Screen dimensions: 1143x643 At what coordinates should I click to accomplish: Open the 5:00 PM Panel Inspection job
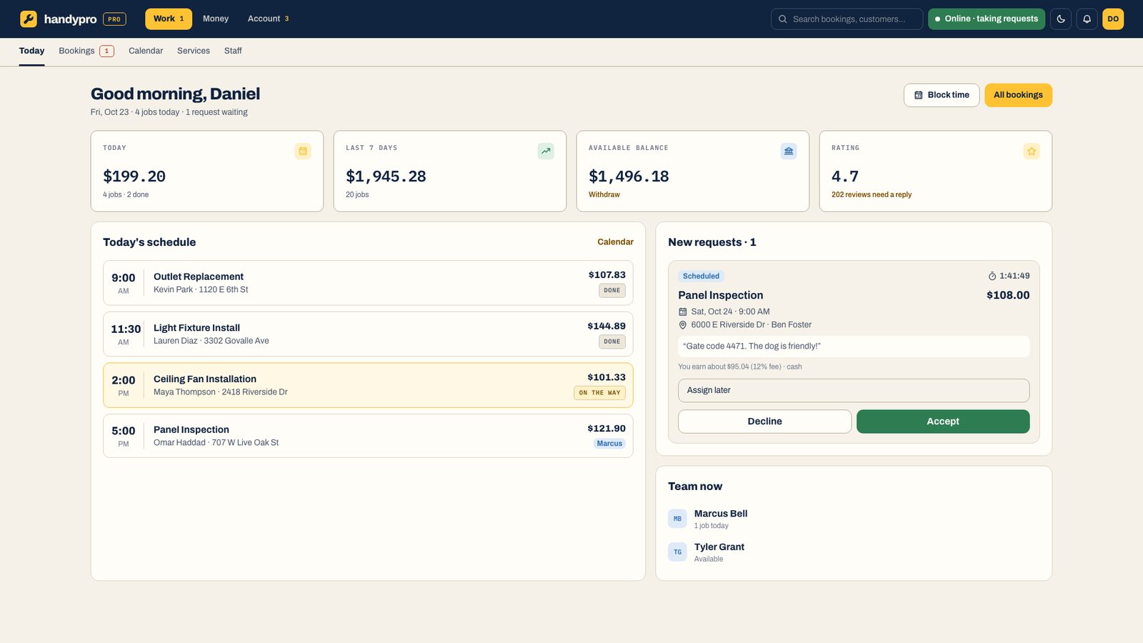click(x=368, y=436)
